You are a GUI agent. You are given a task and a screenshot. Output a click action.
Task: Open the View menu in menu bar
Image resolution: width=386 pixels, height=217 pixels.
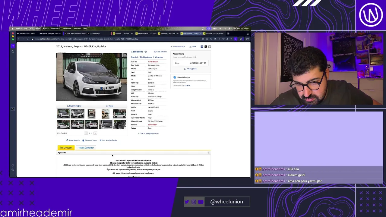tap(38, 28)
